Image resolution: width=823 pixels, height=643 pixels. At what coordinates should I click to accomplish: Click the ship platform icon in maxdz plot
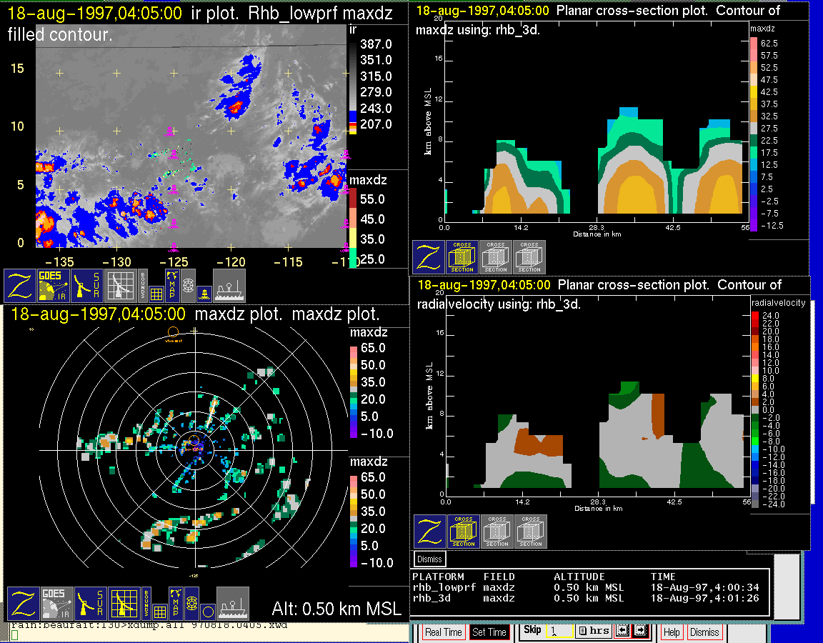233,604
